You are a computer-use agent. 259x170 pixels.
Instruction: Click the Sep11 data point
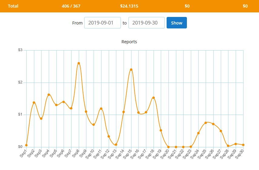[101, 109]
